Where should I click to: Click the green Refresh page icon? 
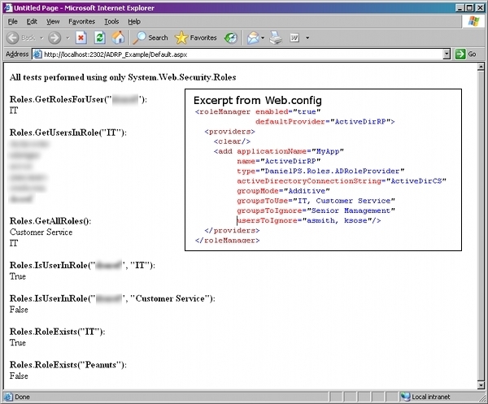pyautogui.click(x=99, y=38)
